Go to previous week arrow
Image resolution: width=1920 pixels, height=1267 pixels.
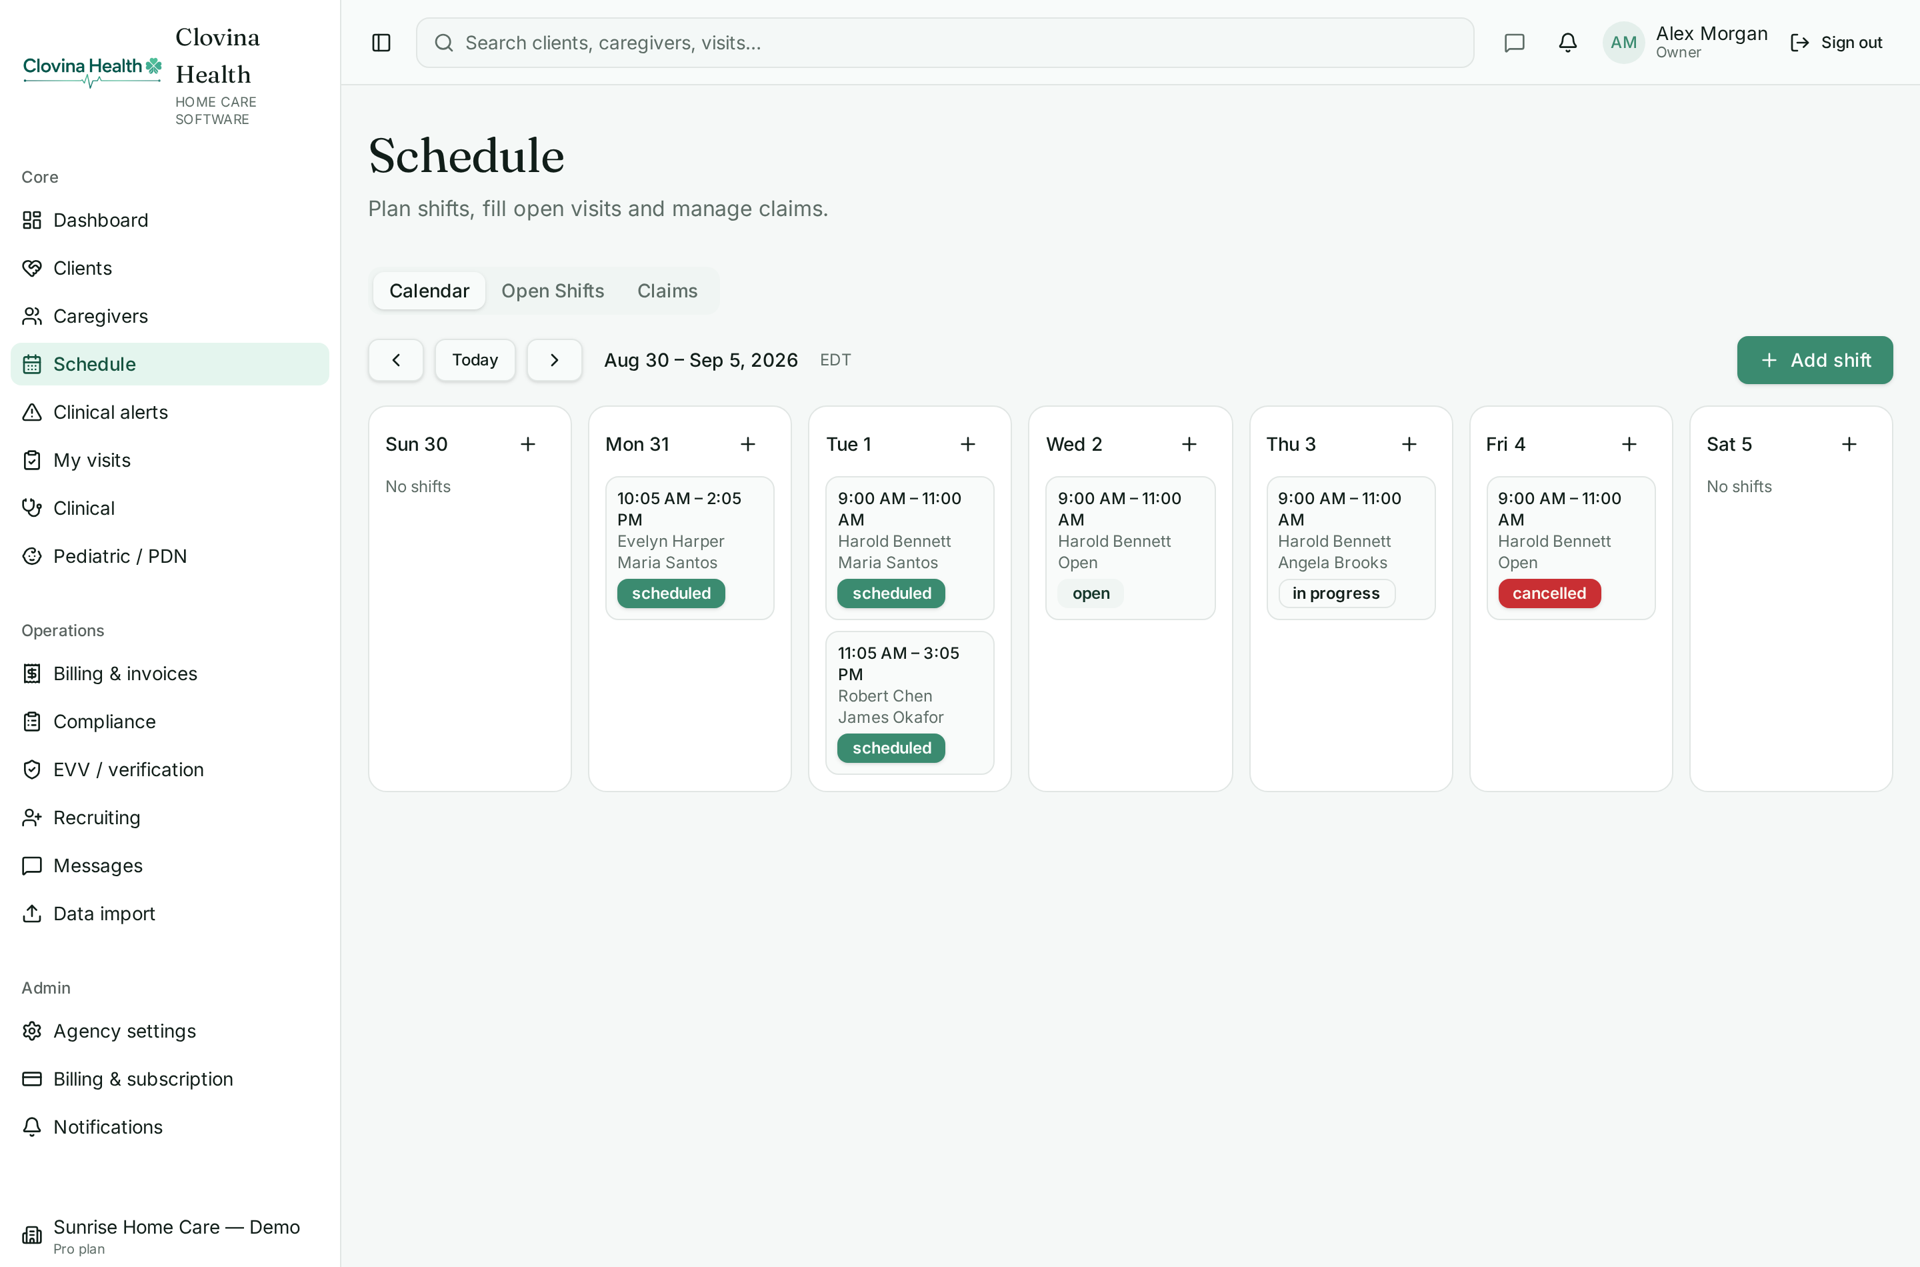coord(396,360)
